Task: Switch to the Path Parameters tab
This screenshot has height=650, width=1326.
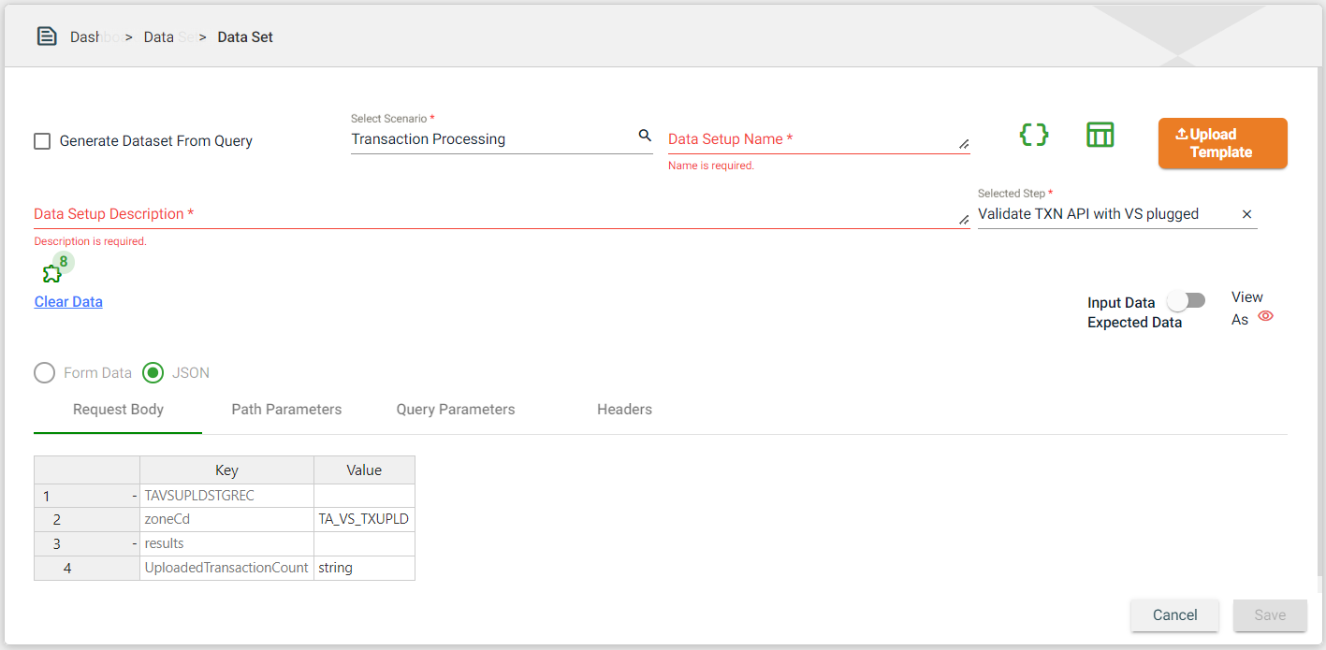Action: 286,410
